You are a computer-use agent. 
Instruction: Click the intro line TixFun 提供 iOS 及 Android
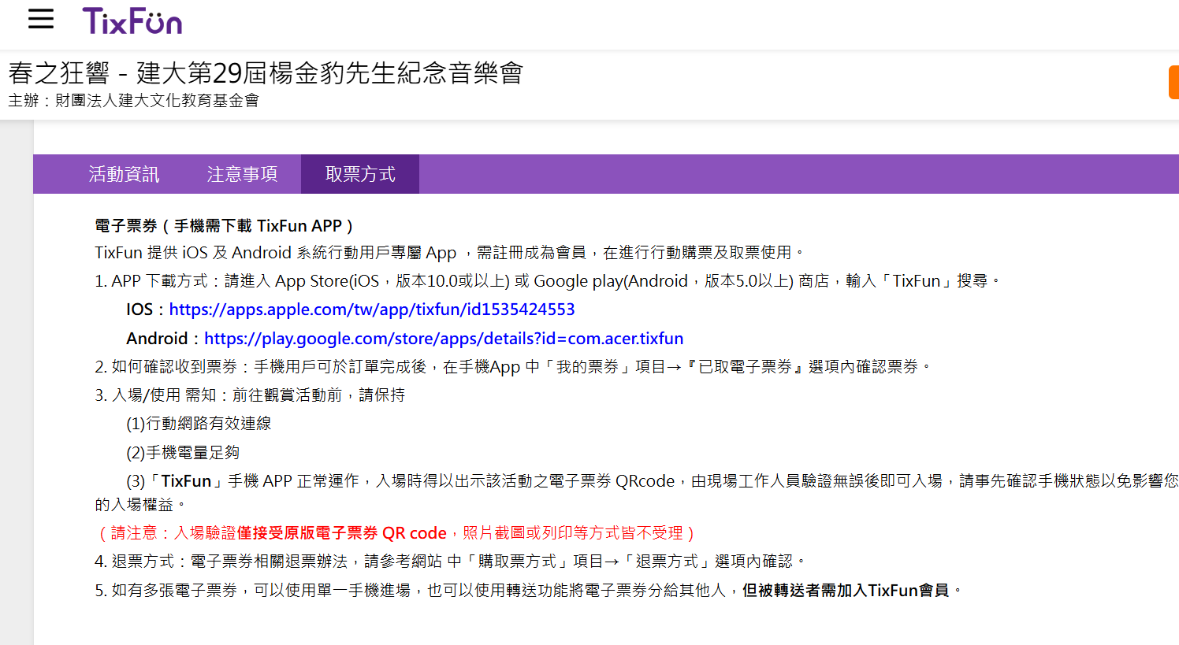click(x=450, y=253)
